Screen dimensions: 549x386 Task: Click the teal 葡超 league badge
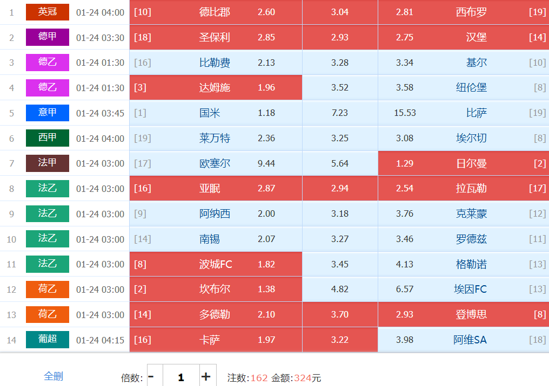pos(48,339)
